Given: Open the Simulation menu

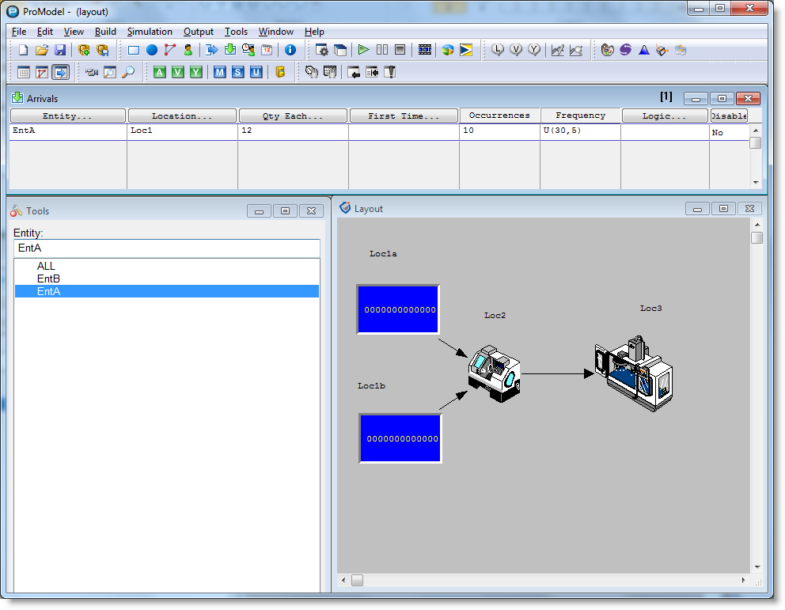Looking at the screenshot, I should click(150, 32).
